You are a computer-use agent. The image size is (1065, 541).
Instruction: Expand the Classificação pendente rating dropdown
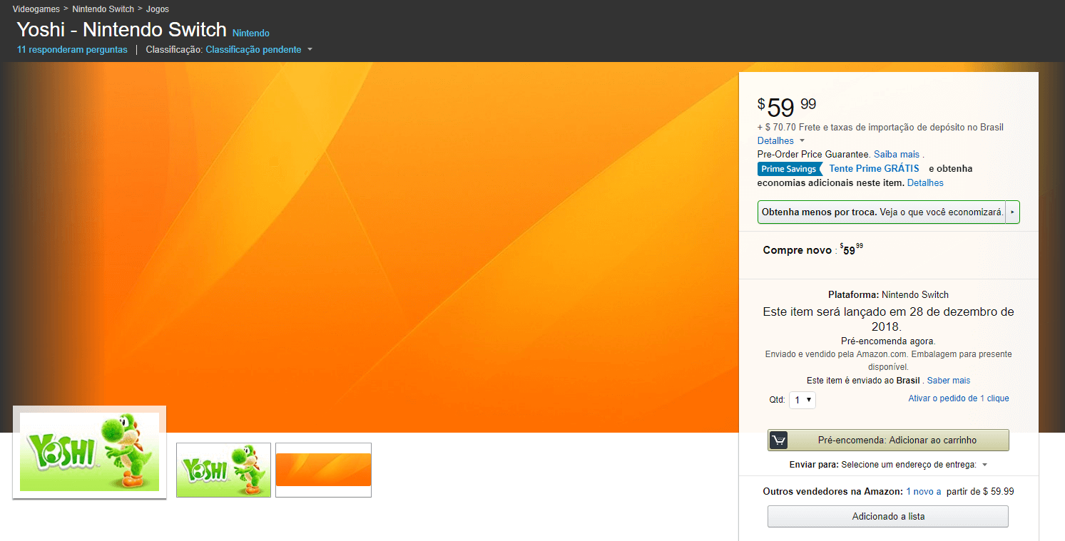pyautogui.click(x=309, y=50)
